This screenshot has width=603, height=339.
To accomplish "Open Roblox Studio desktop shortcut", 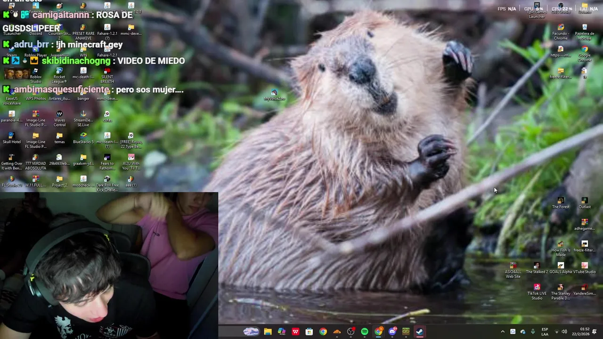I will pyautogui.click(x=36, y=75).
